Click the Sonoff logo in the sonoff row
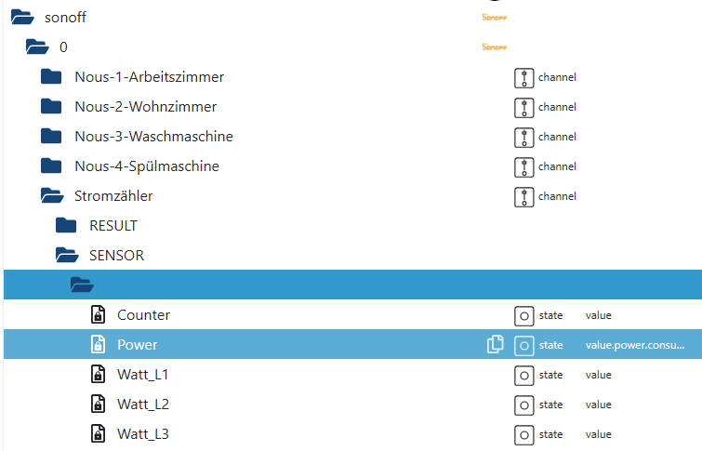Screen dimensions: 702x451 [496, 18]
